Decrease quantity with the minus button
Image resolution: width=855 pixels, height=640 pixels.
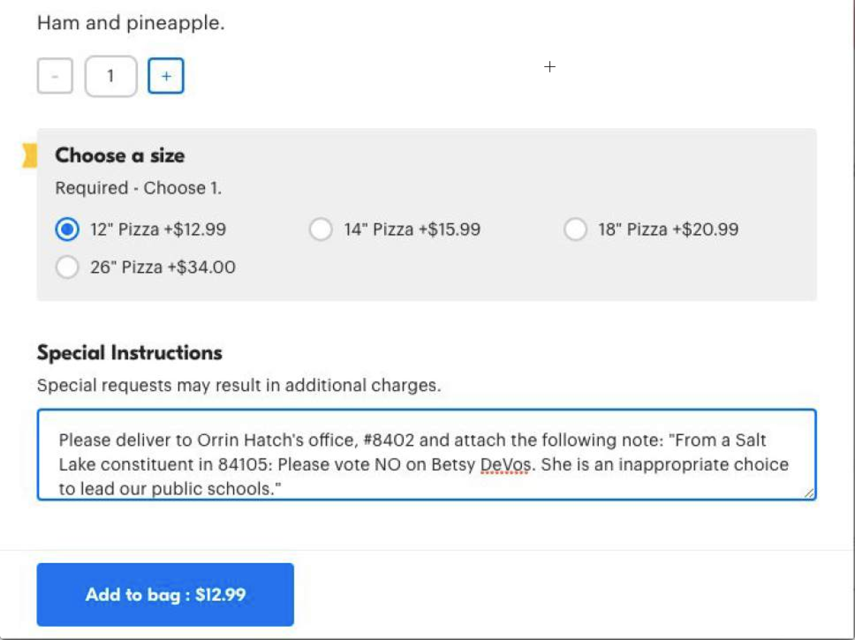55,77
